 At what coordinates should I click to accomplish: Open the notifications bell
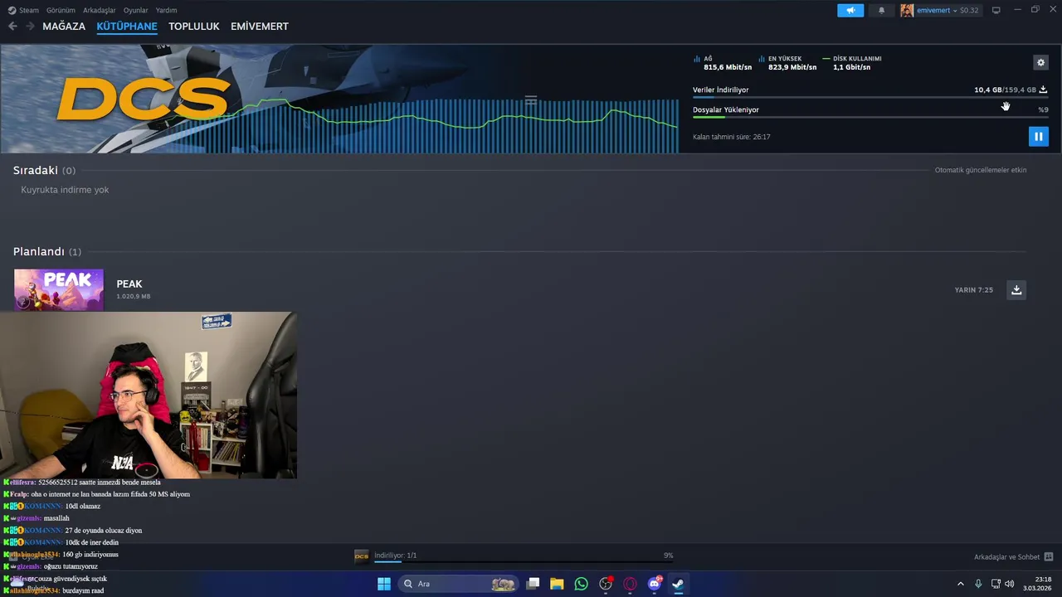(881, 10)
